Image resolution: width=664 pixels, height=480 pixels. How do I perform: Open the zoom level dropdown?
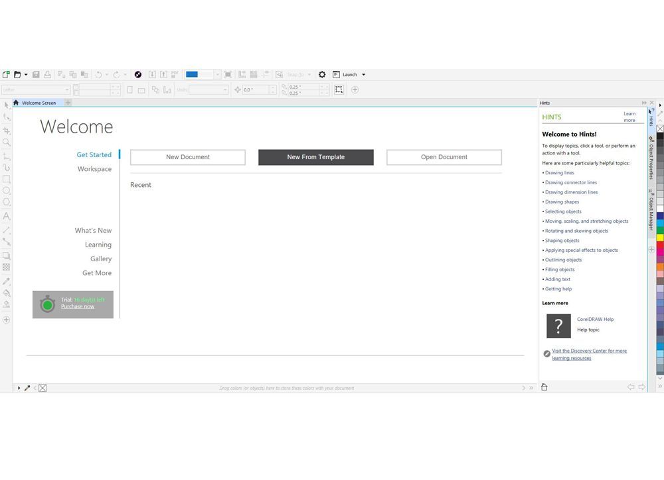[217, 74]
